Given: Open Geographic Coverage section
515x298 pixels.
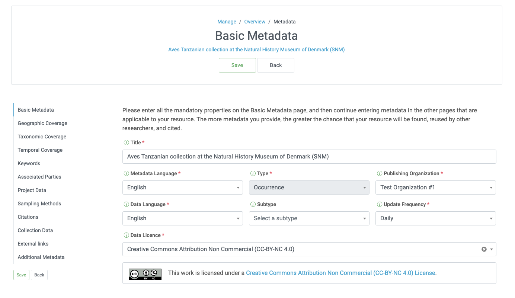Looking at the screenshot, I should (42, 123).
